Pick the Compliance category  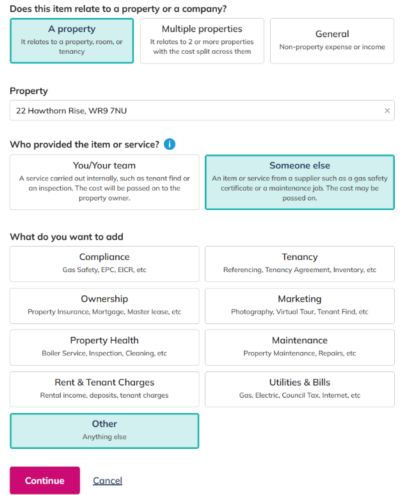pyautogui.click(x=104, y=264)
